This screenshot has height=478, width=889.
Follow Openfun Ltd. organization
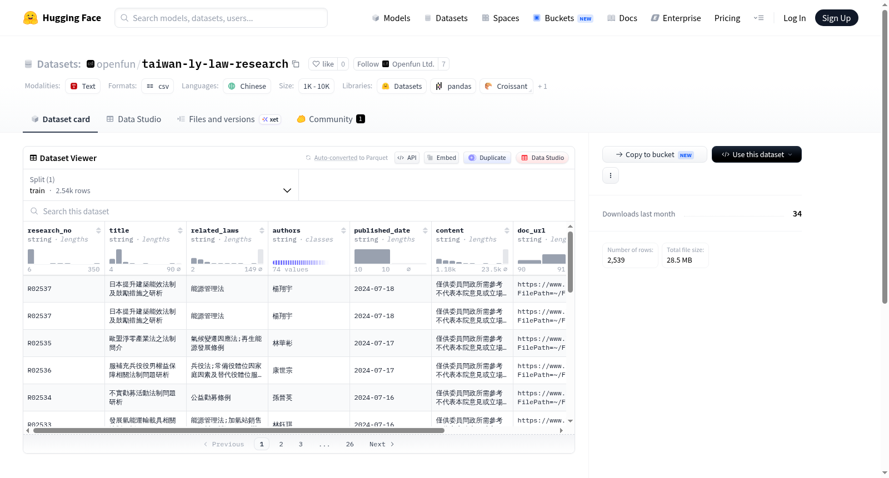[396, 64]
